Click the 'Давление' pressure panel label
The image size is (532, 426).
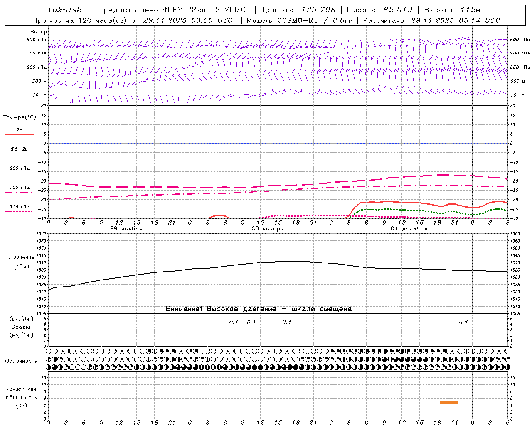coord(22,257)
